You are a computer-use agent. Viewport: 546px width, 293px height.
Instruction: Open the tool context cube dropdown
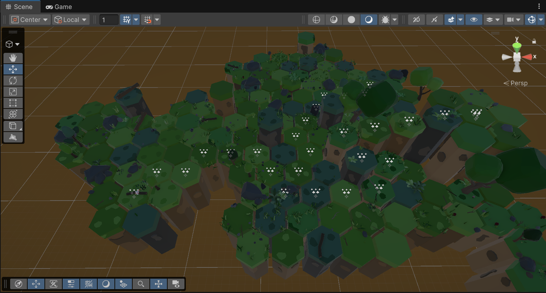tap(13, 44)
